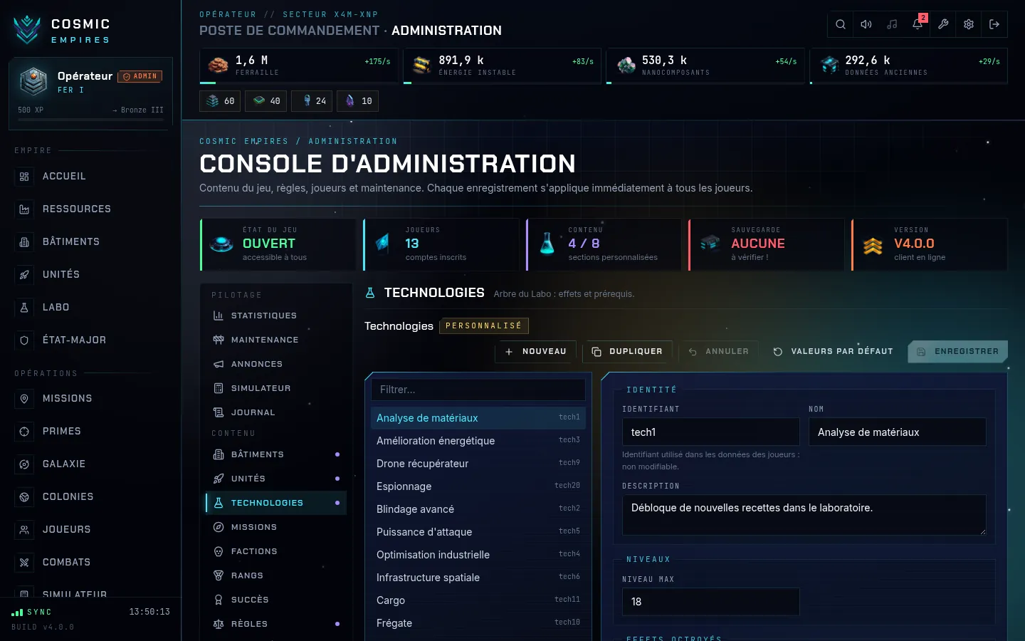Click the Combats crossed-swords sidebar icon
The image size is (1025, 641).
point(24,563)
